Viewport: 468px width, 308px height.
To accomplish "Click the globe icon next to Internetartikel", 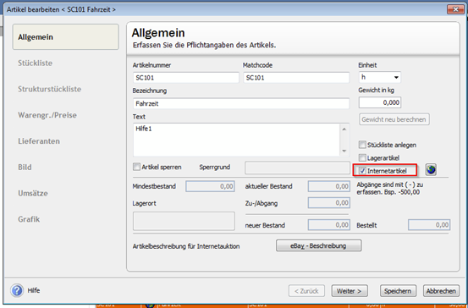I will 431,170.
